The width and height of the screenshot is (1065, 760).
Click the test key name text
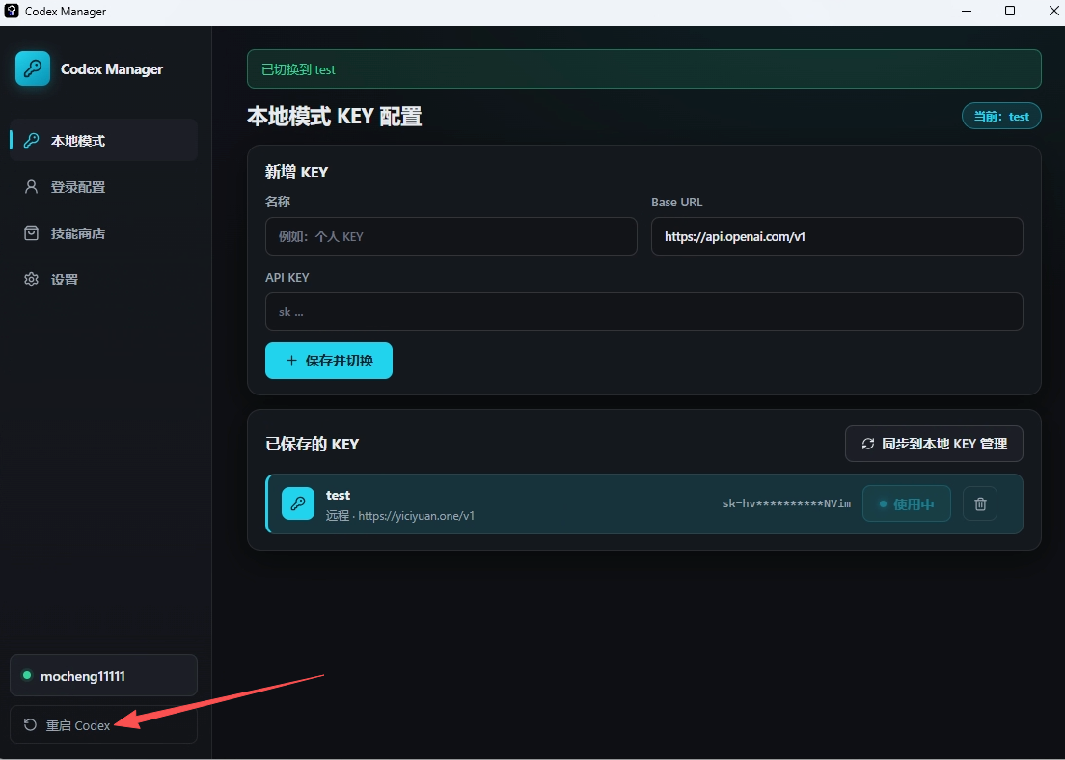click(339, 495)
